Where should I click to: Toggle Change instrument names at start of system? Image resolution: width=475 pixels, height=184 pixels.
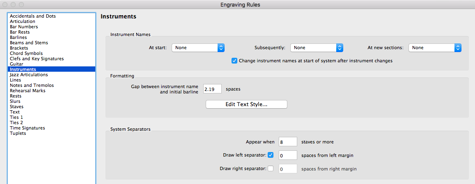234,61
